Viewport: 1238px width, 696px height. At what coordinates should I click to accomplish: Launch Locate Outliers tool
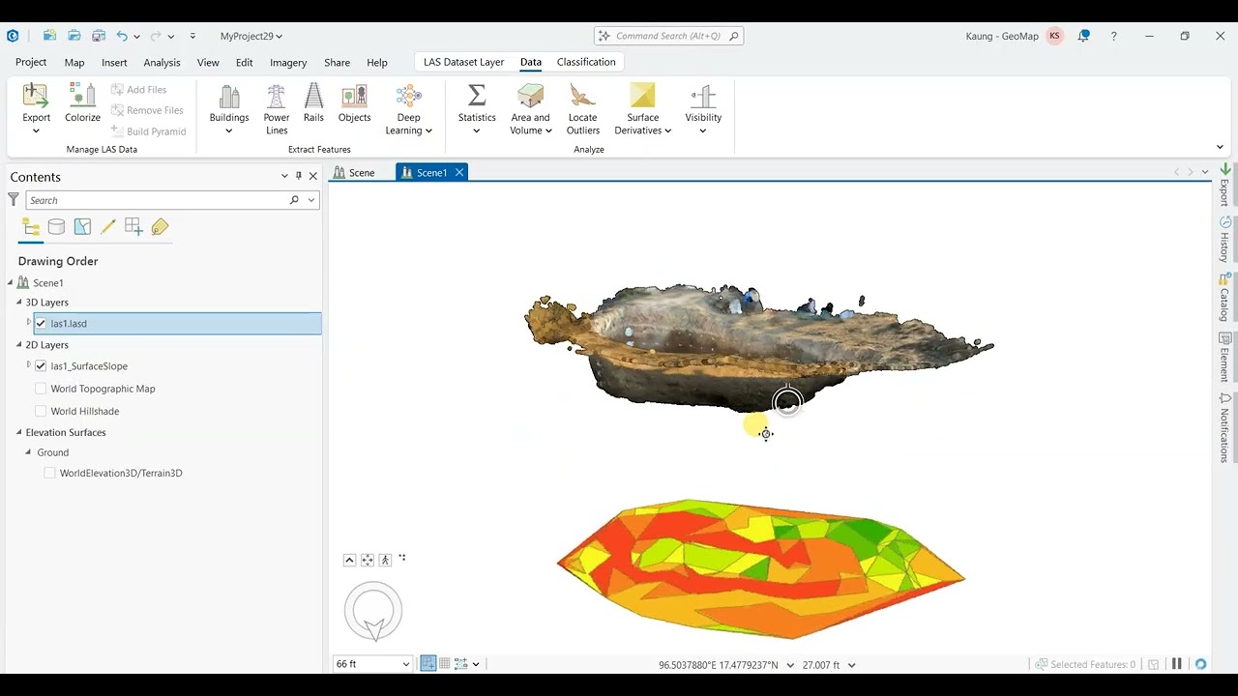[583, 108]
